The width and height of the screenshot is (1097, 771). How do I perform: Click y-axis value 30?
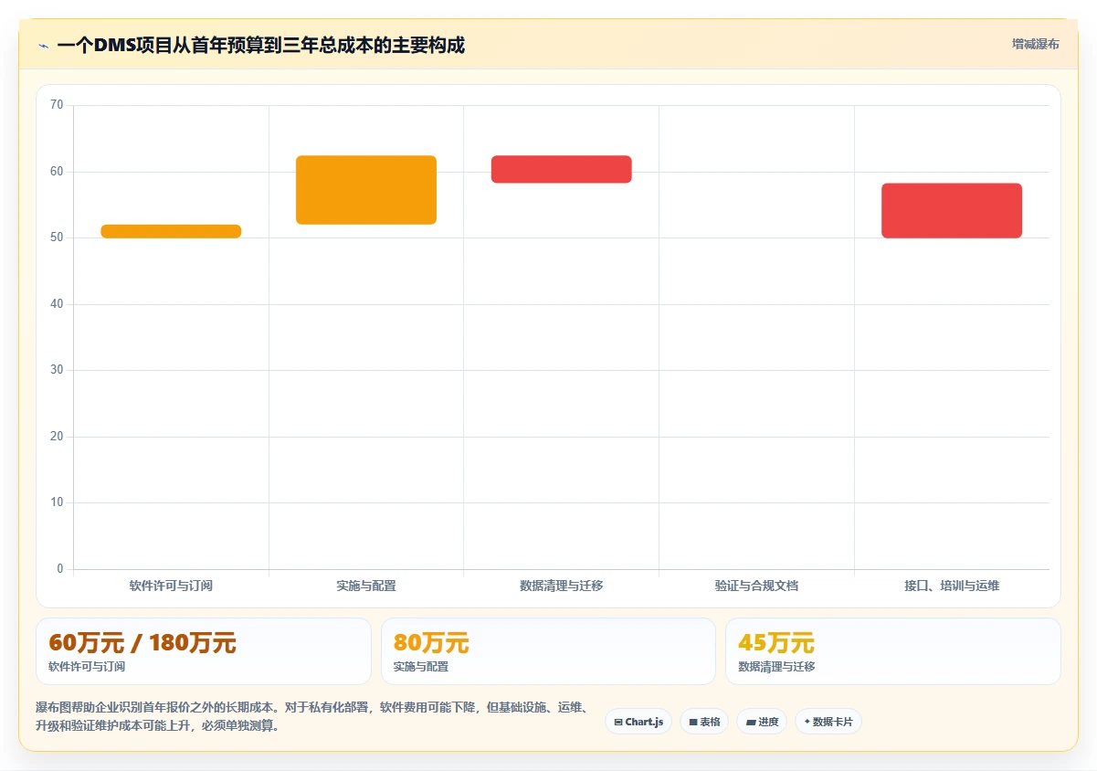(57, 370)
